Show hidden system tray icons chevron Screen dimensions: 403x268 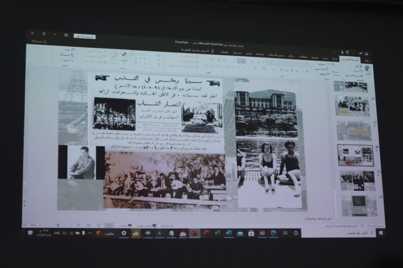click(x=90, y=233)
